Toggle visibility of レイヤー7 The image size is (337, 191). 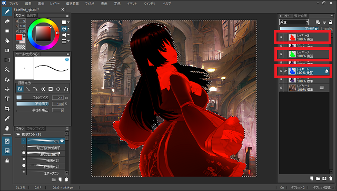tap(281, 54)
